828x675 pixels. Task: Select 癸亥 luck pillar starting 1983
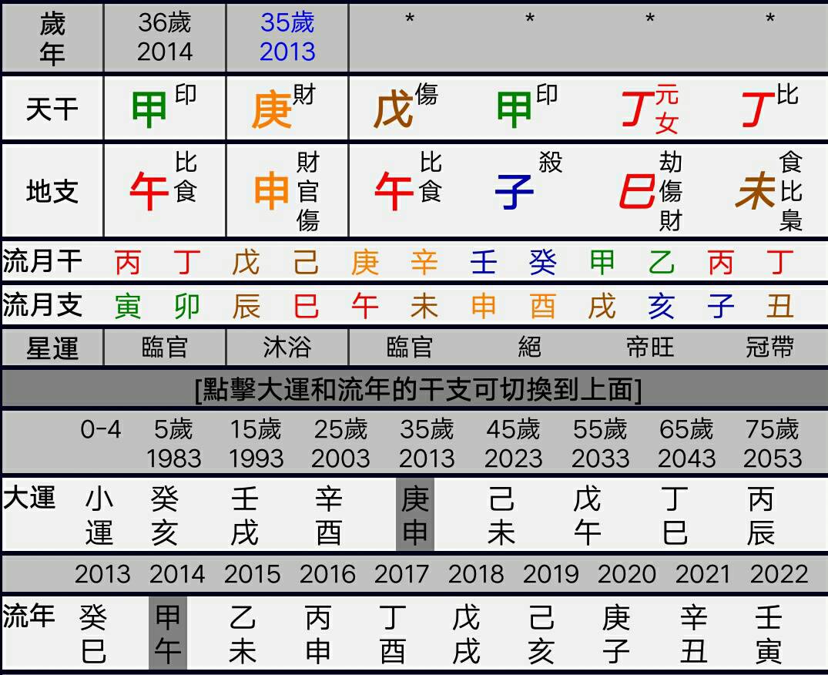164,515
